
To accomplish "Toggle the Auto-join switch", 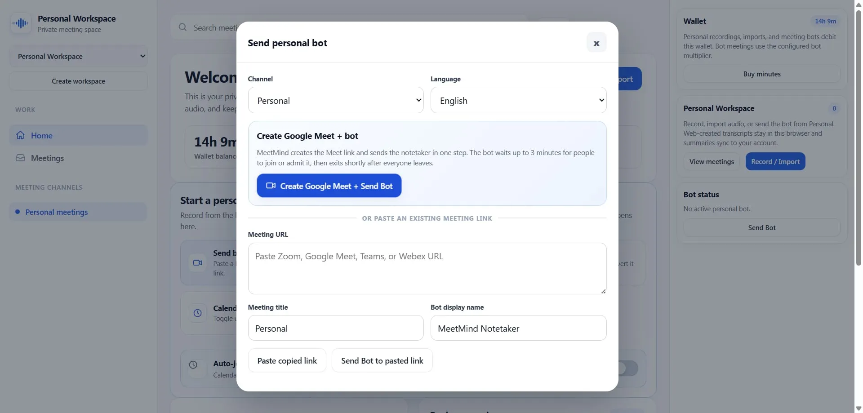I will [628, 369].
